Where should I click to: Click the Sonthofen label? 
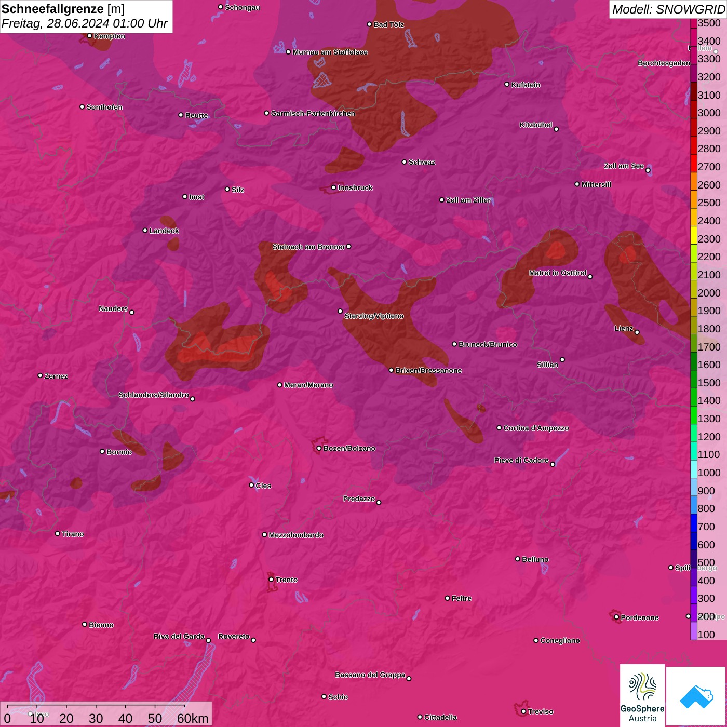point(104,107)
